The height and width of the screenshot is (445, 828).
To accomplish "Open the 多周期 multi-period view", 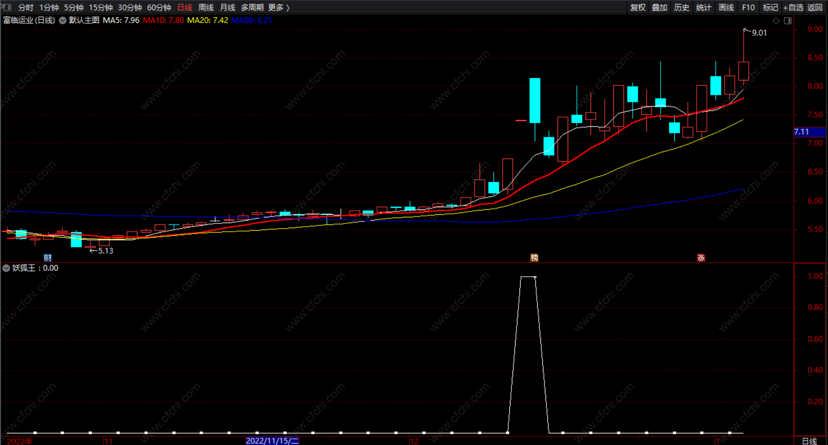I will click(252, 8).
